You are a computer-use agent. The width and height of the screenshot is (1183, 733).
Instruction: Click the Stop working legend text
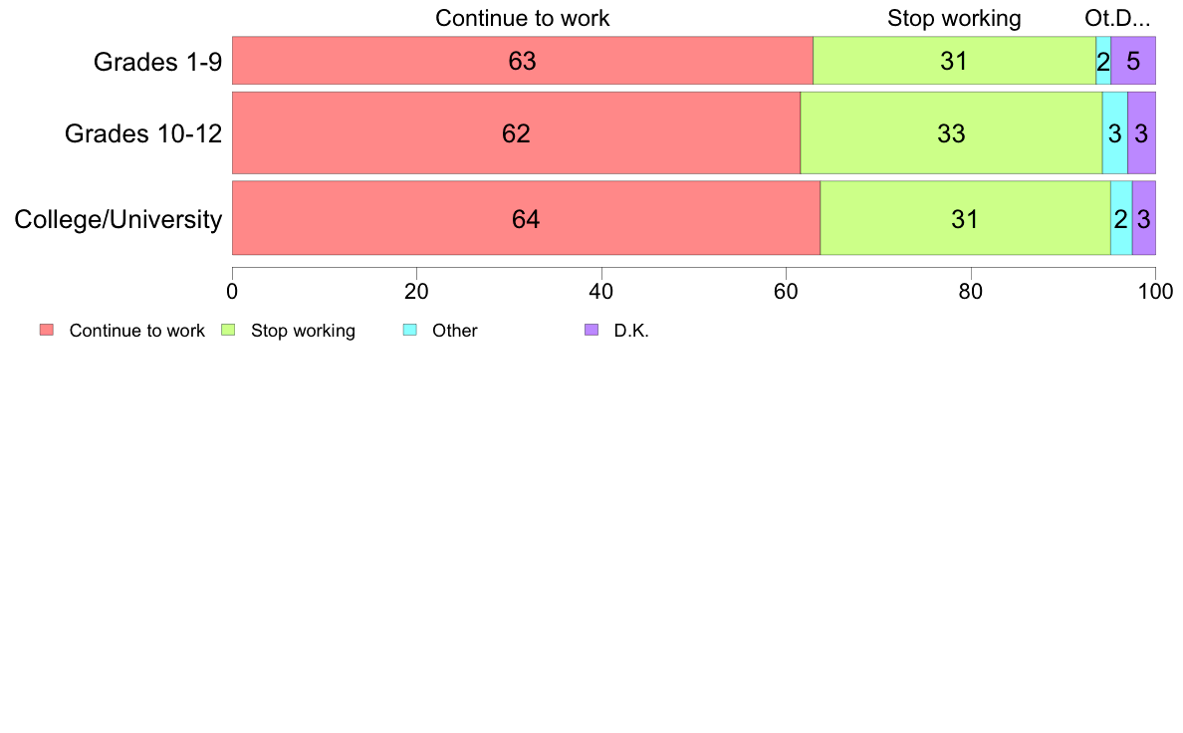[x=303, y=331]
